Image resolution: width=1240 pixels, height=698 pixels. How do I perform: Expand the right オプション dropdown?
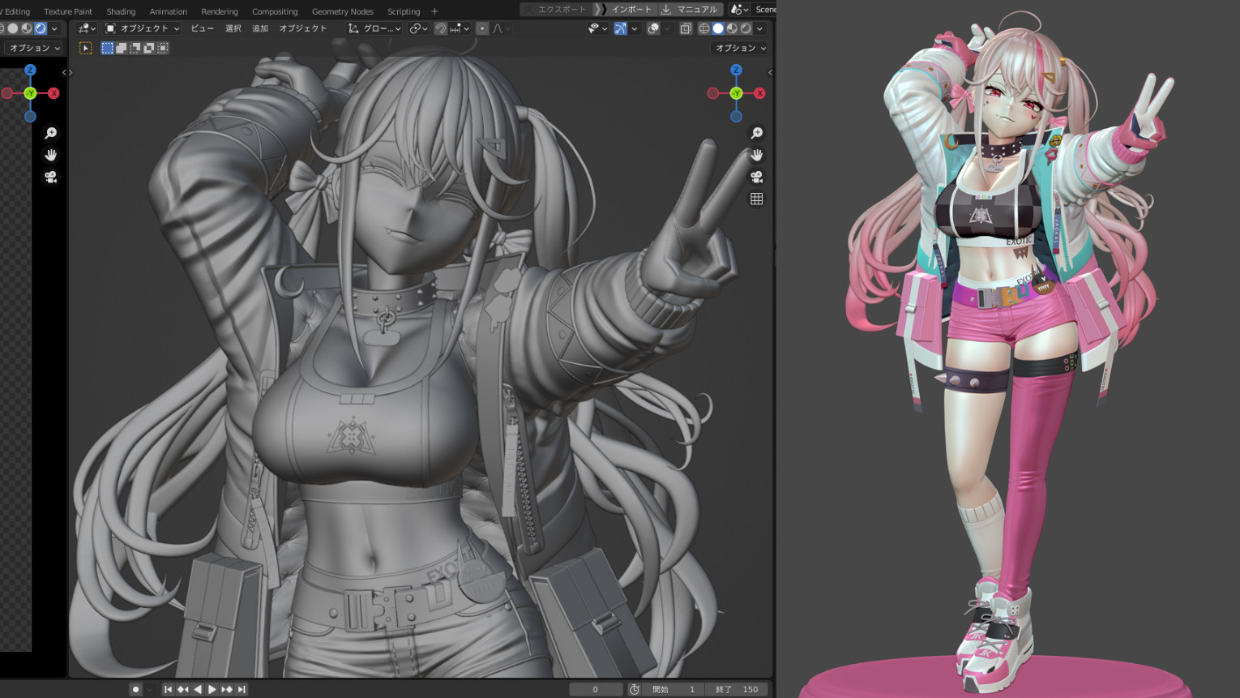(740, 48)
